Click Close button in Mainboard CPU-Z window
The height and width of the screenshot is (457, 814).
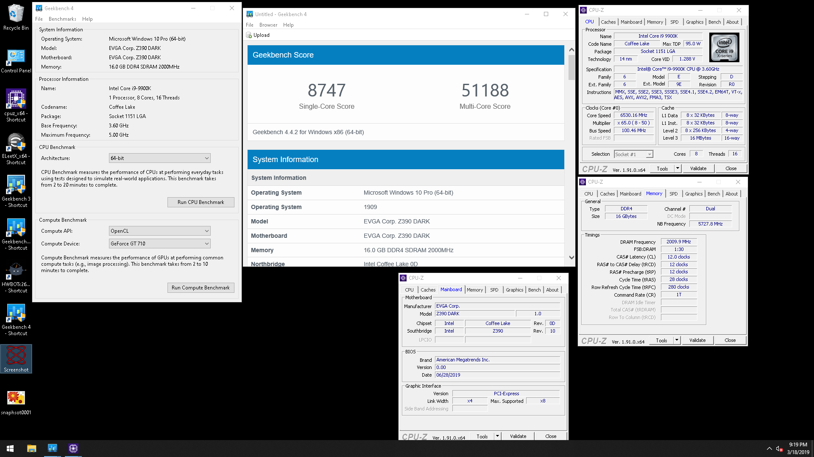[x=551, y=436]
